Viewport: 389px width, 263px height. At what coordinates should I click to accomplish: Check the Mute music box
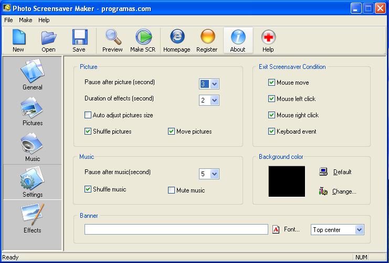[x=171, y=190]
